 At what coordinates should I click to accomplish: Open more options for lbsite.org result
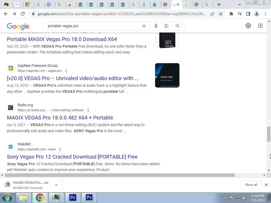point(88,110)
